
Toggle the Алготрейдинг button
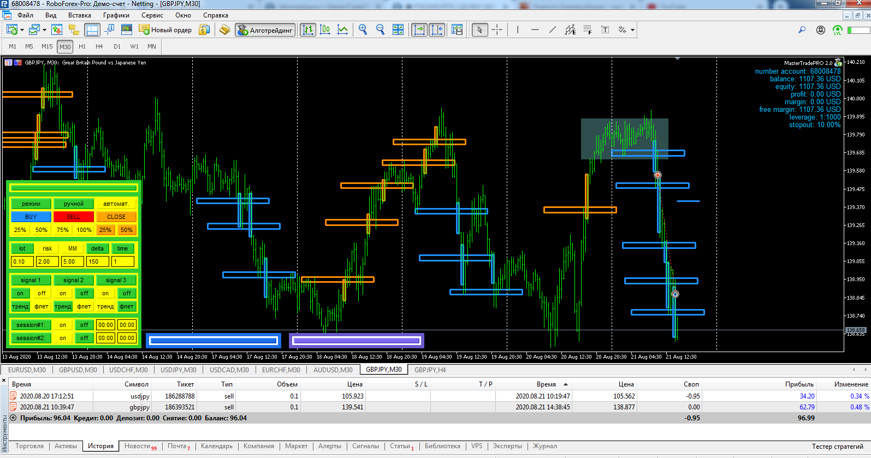(265, 30)
